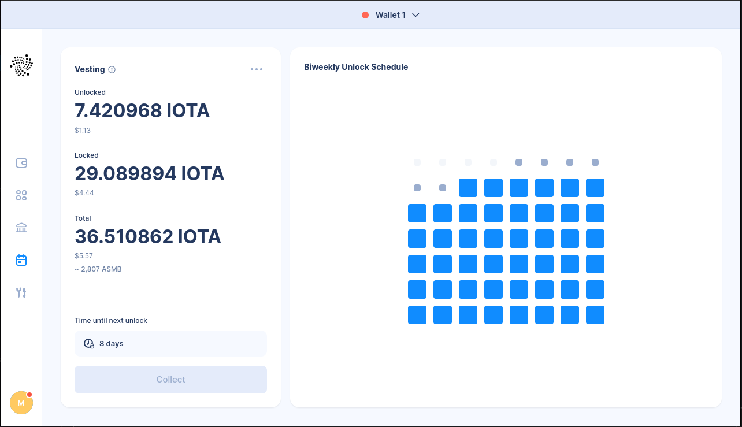Open the wallet sidebar icon

21,163
